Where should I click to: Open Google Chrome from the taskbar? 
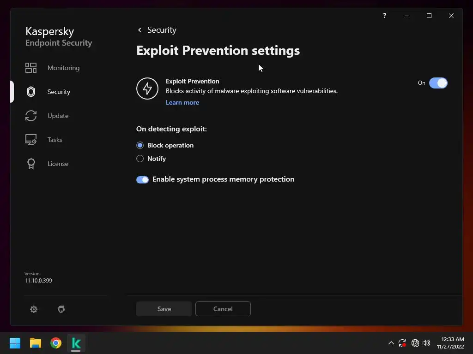tap(56, 343)
